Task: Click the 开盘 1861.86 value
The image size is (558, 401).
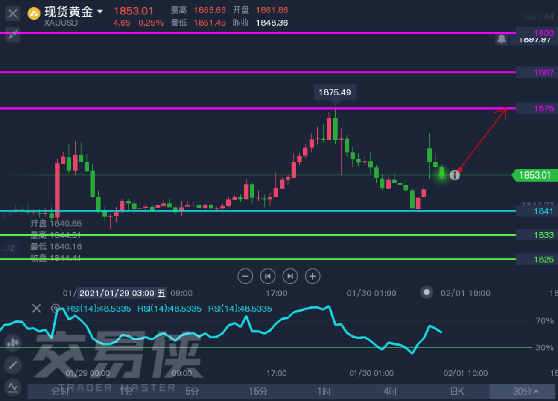Action: (272, 10)
